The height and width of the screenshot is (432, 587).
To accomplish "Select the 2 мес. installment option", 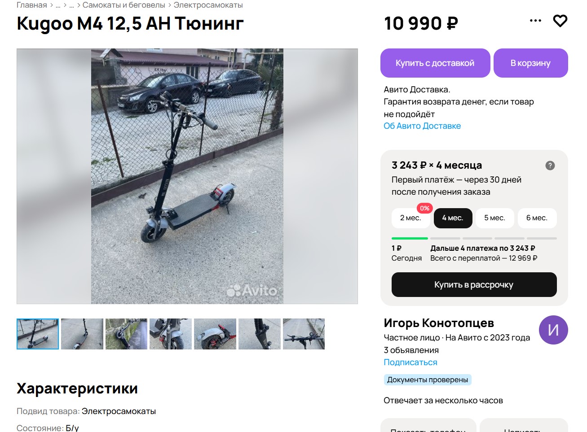I will point(410,218).
